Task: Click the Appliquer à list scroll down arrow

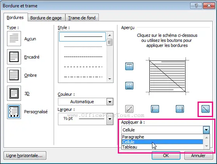Action: [206, 146]
